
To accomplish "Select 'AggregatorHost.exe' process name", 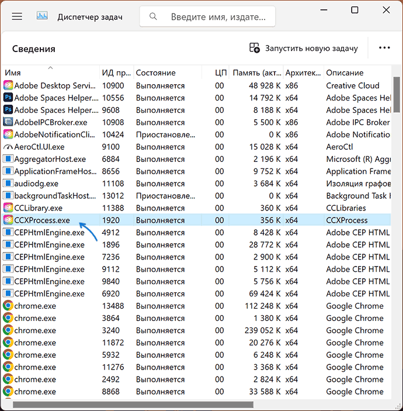I will click(50, 159).
